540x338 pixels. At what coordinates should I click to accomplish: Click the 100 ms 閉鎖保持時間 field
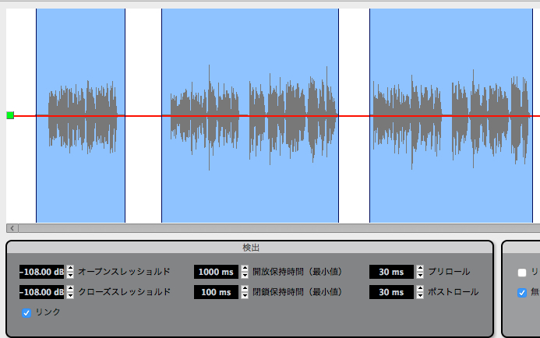point(216,292)
